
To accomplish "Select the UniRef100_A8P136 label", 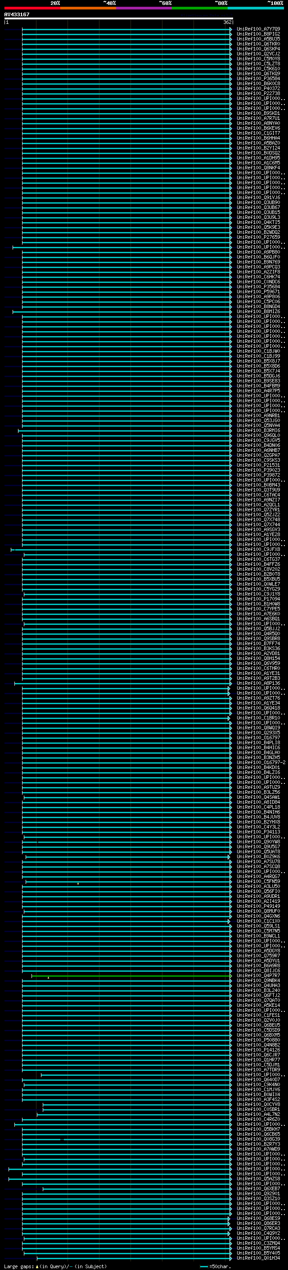I will pos(258,683).
